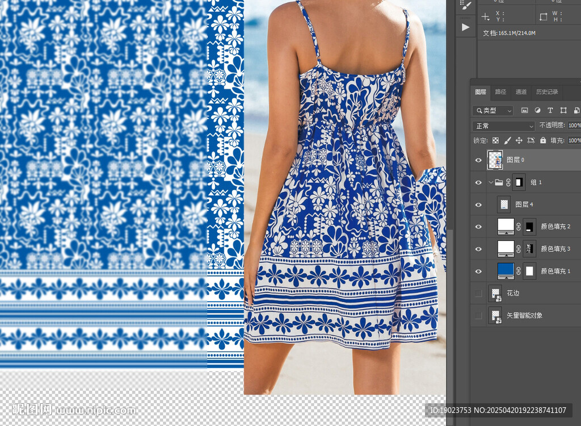Click the Actions play button icon
Viewport: 581px width, 426px height.
point(466,27)
